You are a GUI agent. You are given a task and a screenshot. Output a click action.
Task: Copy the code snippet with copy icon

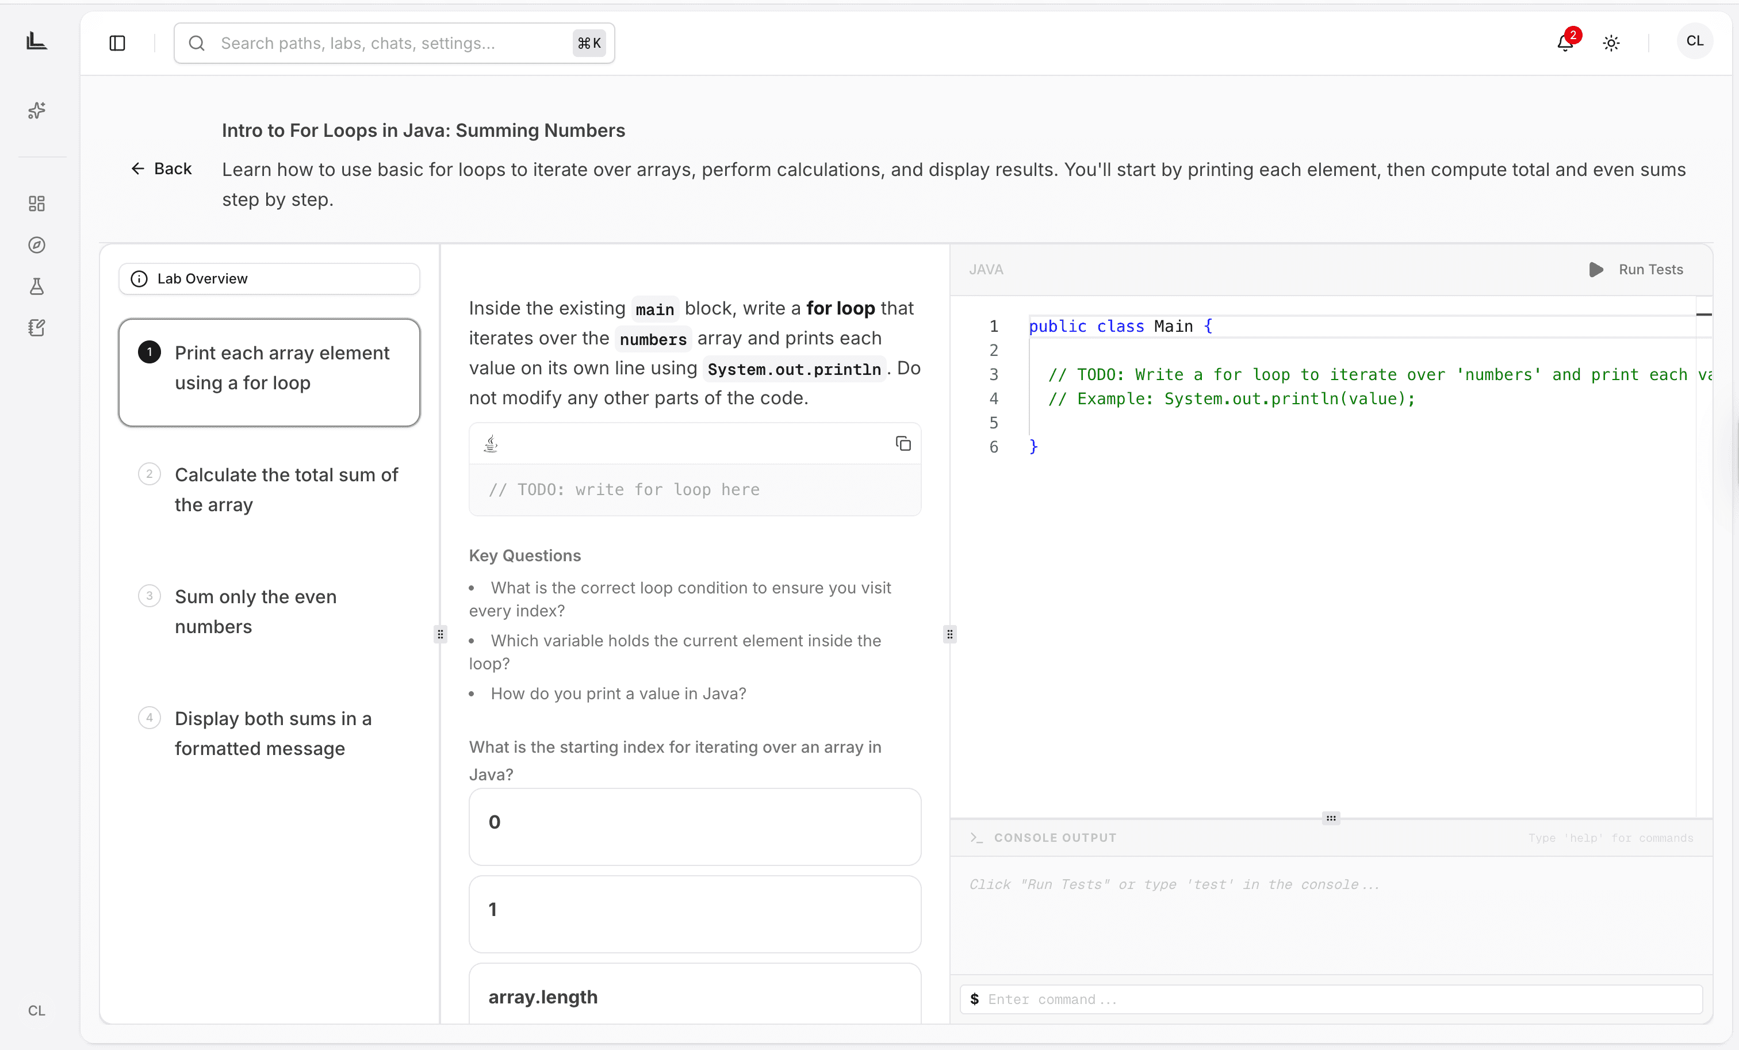(x=903, y=443)
